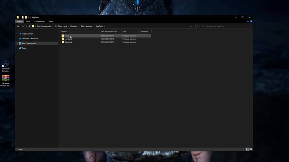
Task: Open Rede in the navigation pane
Action: pos(24,48)
